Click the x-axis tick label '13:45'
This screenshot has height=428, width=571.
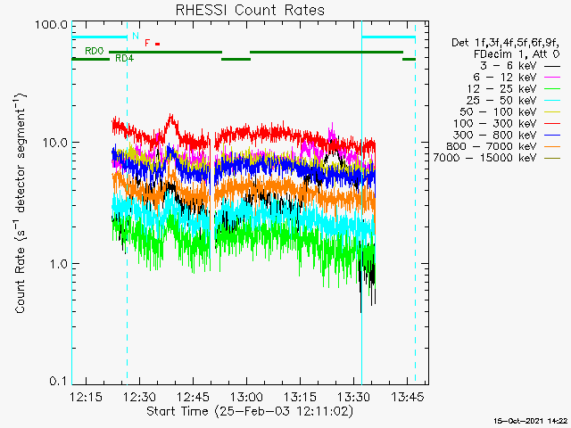point(407,396)
